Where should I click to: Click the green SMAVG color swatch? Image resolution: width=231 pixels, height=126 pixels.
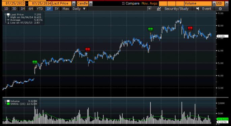[x=8, y=104]
